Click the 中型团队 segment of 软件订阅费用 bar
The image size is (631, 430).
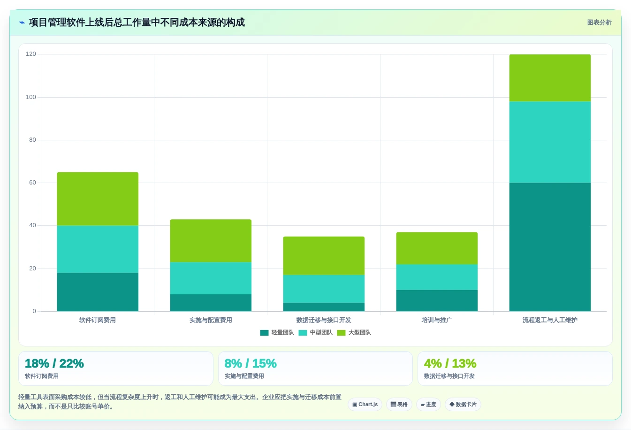coord(98,249)
